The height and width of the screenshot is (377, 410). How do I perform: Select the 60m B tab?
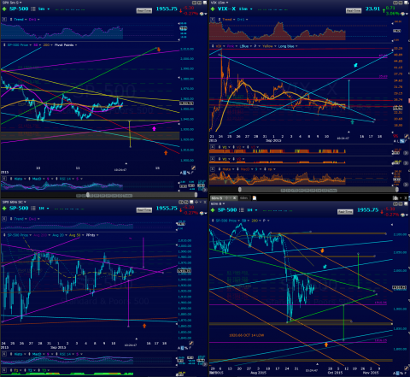click(217, 198)
